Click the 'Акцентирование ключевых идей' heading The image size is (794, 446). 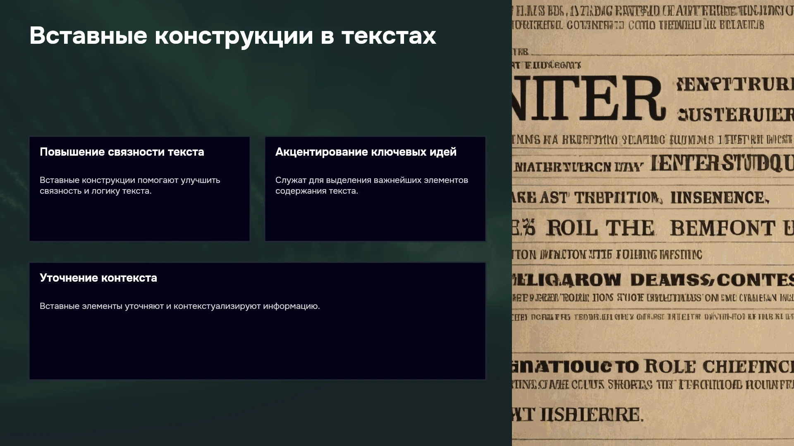click(366, 152)
